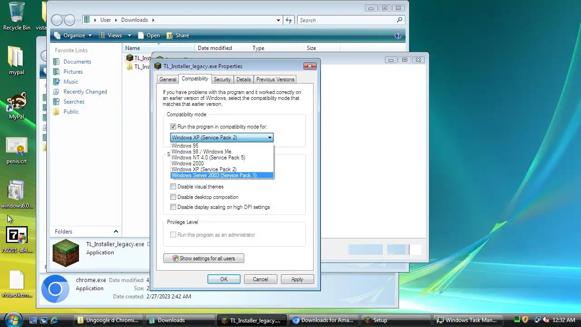Click the network tray icon
This screenshot has height=327, width=581.
[537, 320]
